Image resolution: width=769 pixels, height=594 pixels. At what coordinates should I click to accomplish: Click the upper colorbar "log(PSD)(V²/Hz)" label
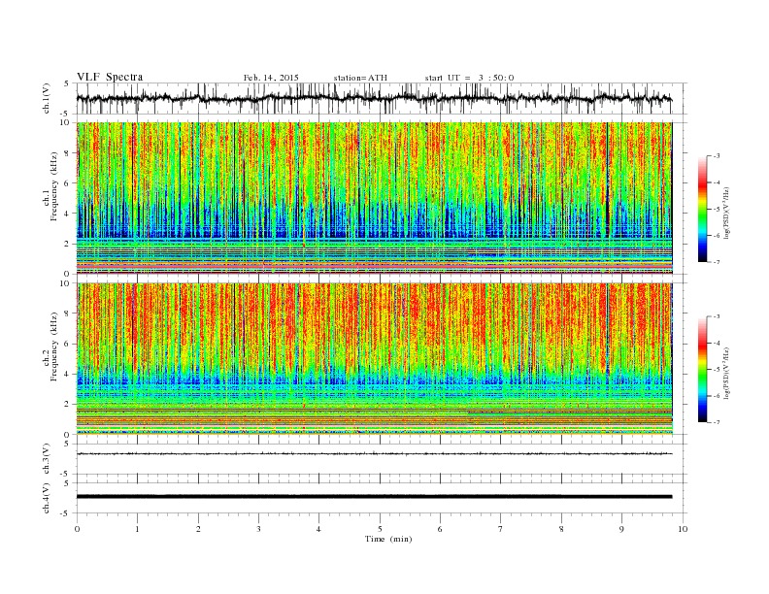(x=726, y=213)
